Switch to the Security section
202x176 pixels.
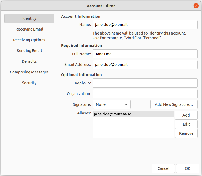coord(29,83)
